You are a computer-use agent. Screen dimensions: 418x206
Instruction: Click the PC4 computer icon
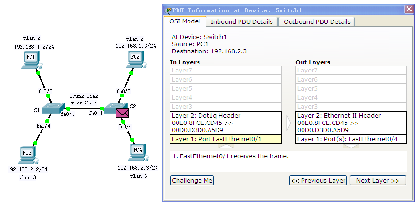(138, 153)
